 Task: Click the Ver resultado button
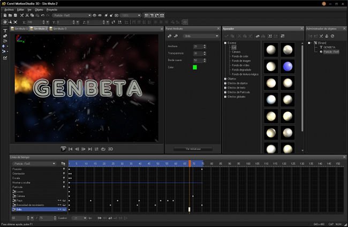click(x=193, y=149)
